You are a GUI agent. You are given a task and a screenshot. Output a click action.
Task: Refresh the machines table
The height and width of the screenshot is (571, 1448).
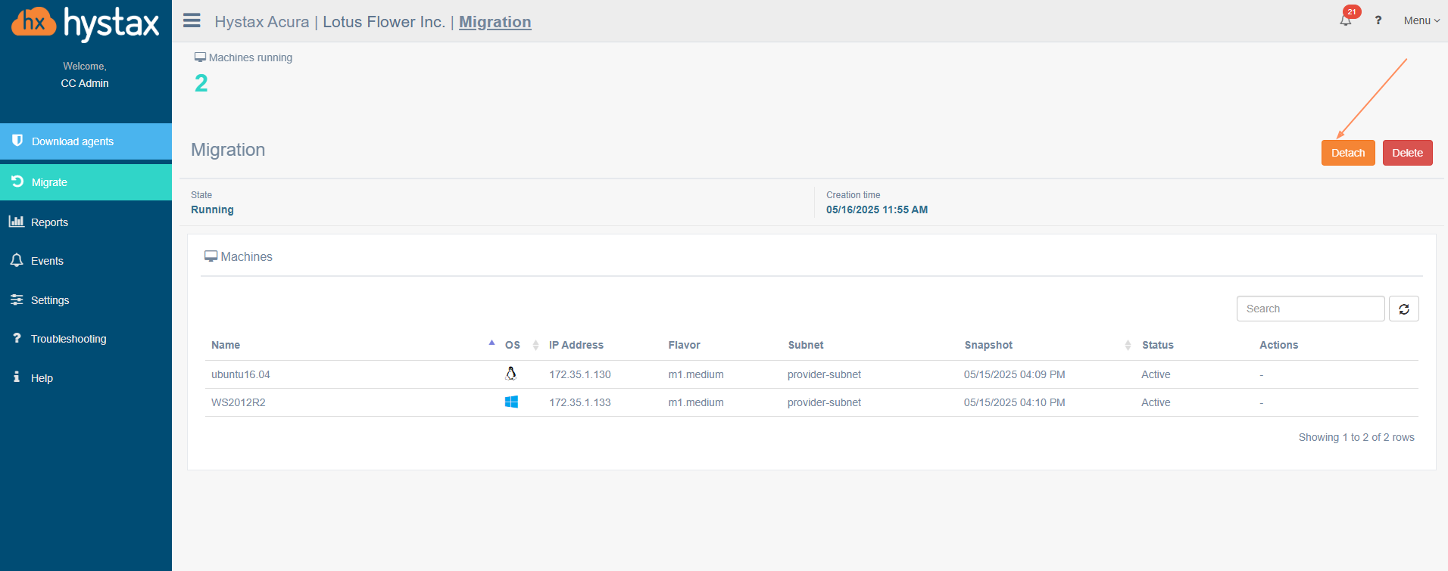[x=1404, y=309]
